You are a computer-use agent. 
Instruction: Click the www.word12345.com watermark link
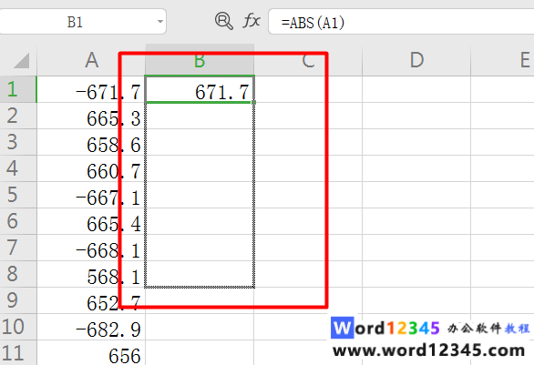429,350
